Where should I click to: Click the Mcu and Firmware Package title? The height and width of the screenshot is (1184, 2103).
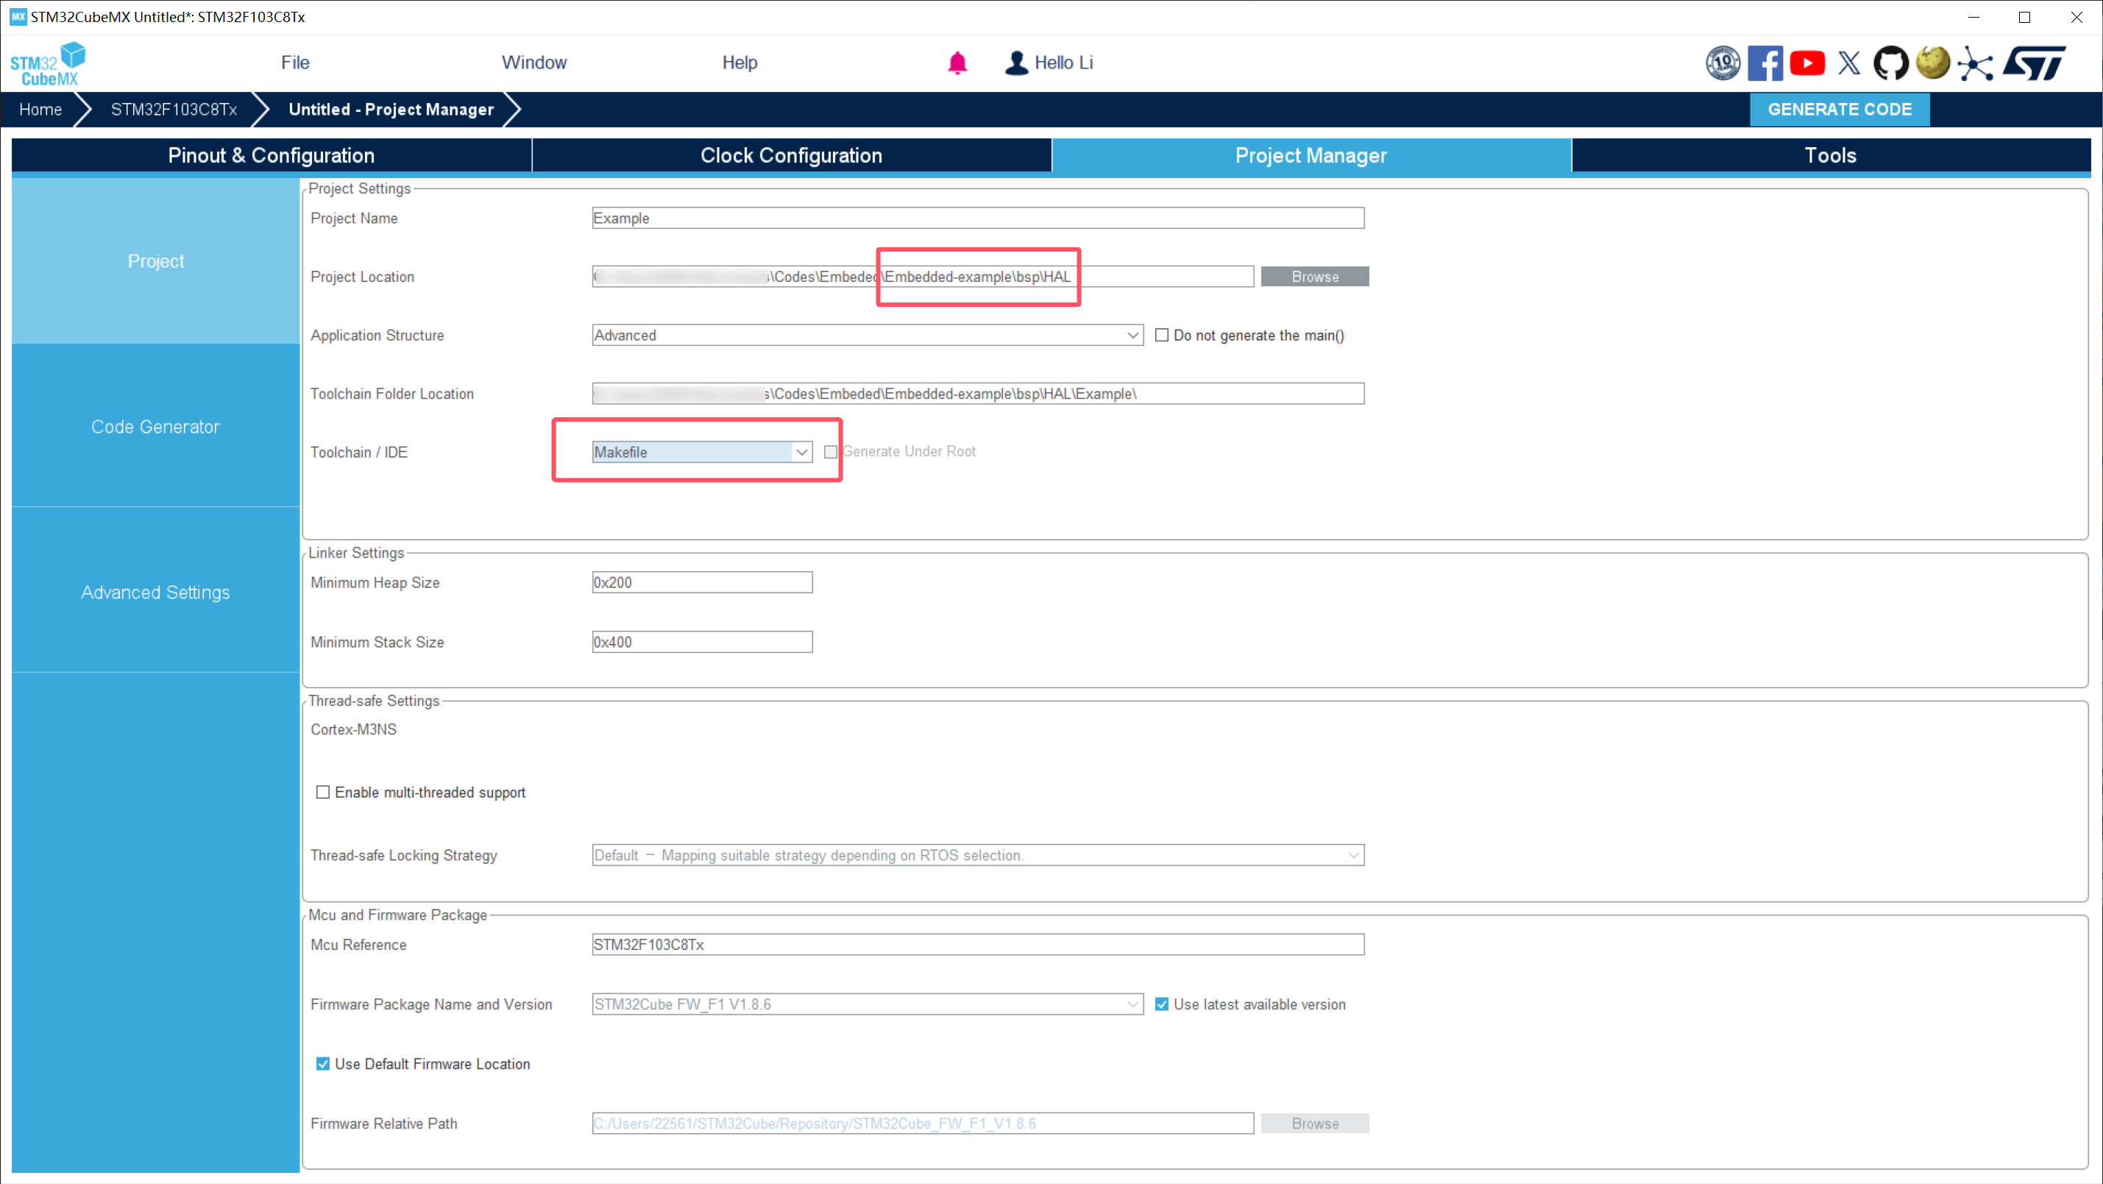[397, 915]
